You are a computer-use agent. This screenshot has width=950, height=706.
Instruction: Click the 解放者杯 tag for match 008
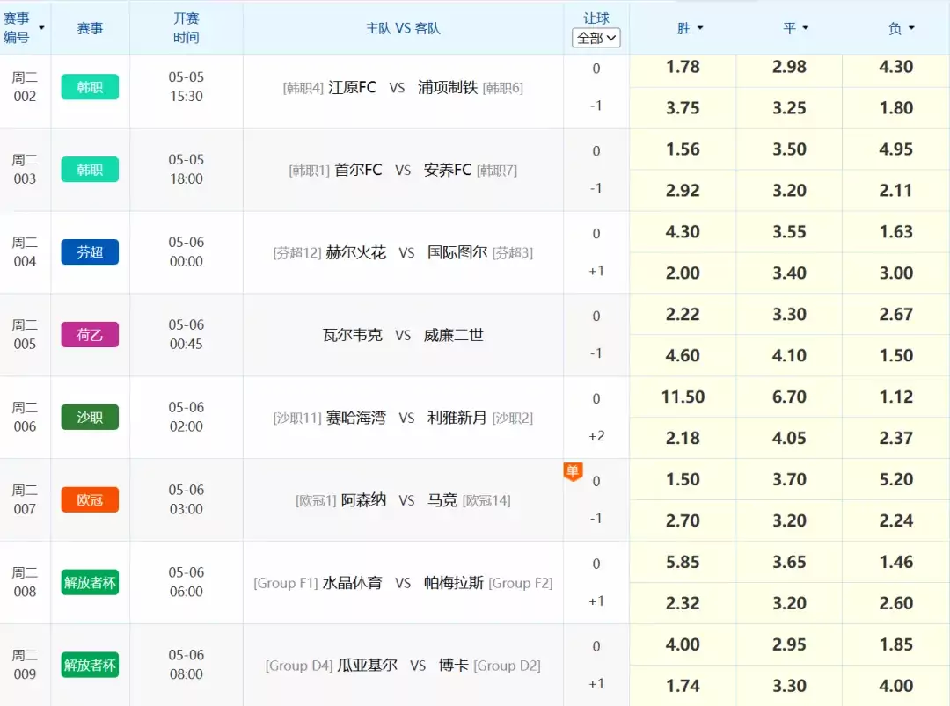pyautogui.click(x=90, y=583)
